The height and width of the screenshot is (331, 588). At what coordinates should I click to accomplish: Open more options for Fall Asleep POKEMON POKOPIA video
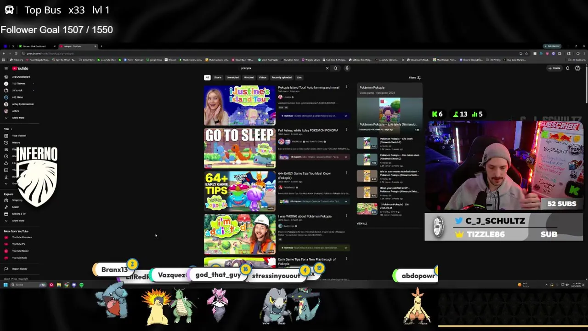click(346, 131)
